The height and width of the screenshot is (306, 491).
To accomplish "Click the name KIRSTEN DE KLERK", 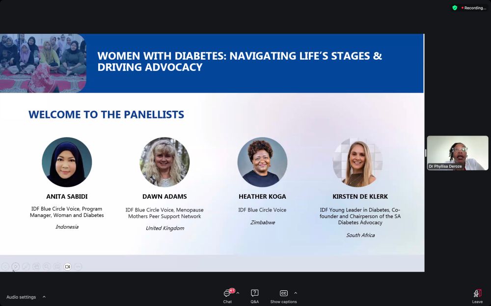I will coord(360,196).
